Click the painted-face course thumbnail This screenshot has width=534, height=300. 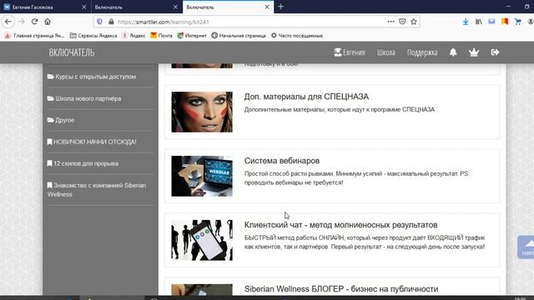pos(202,112)
